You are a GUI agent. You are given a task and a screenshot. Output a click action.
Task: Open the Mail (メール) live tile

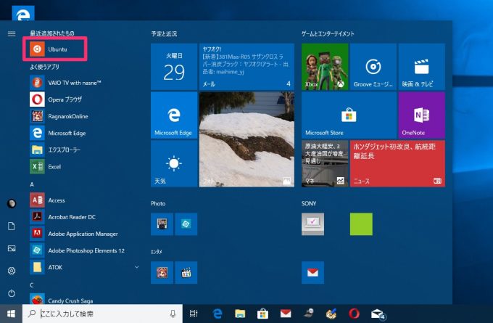[246, 67]
